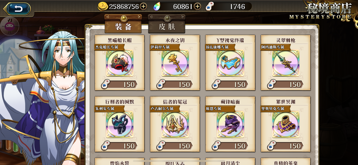Select the Y型视觉终端 goggles icon
358x165 pixels.
click(x=230, y=63)
